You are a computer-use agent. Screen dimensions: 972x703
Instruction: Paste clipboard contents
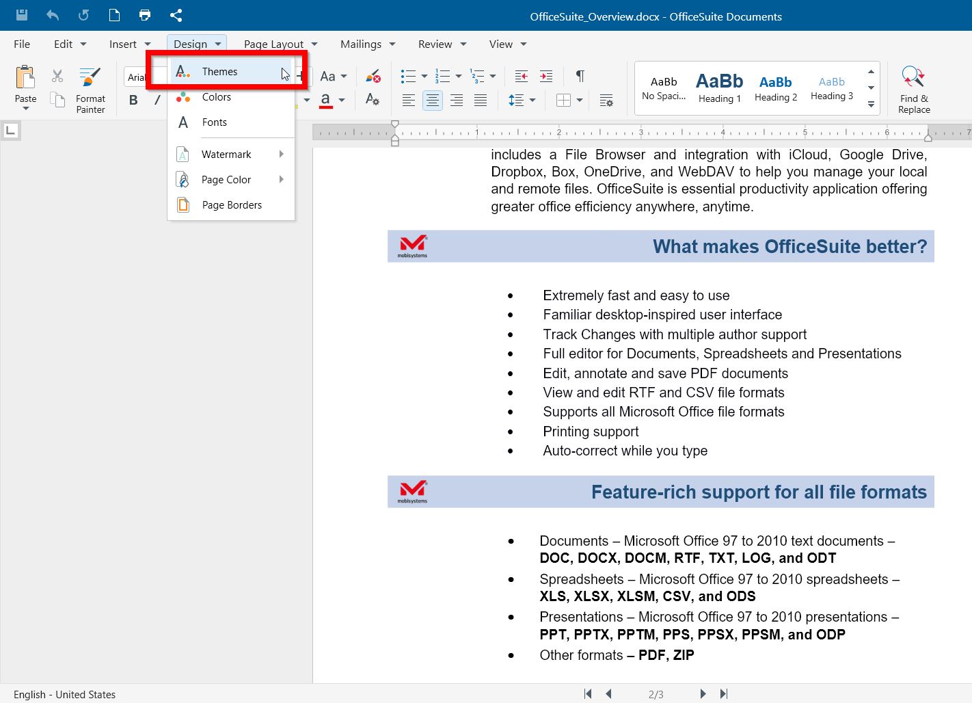point(25,86)
